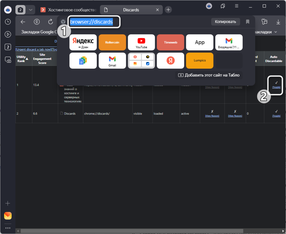Viewport: 286px width, 234px height.
Task: Click Добавить этот сайт на Табло
Action: click(209, 75)
